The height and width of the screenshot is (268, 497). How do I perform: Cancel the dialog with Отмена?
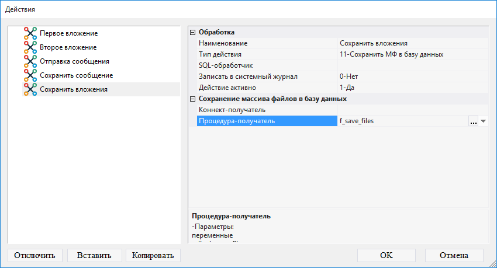454,255
